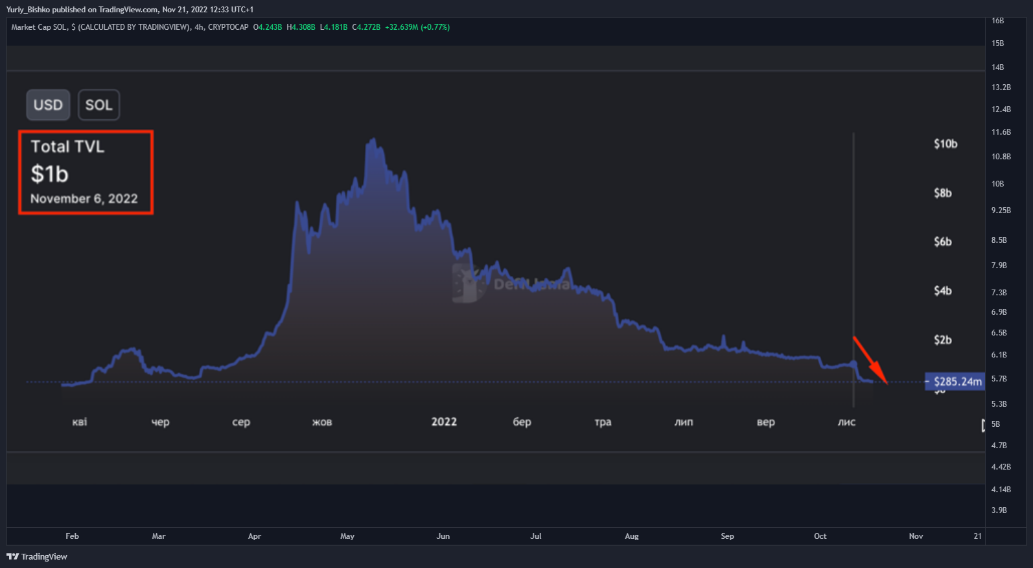Click the 'сер' month label on inner axis
The height and width of the screenshot is (568, 1033).
coord(241,422)
